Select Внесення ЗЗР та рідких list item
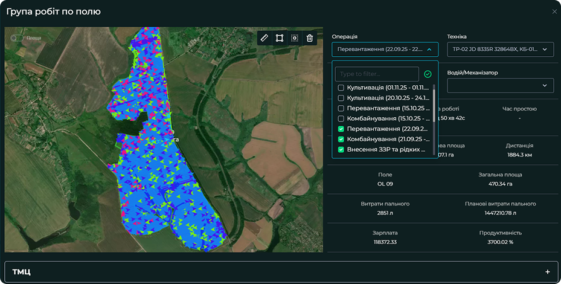The height and width of the screenshot is (284, 561). [x=383, y=149]
